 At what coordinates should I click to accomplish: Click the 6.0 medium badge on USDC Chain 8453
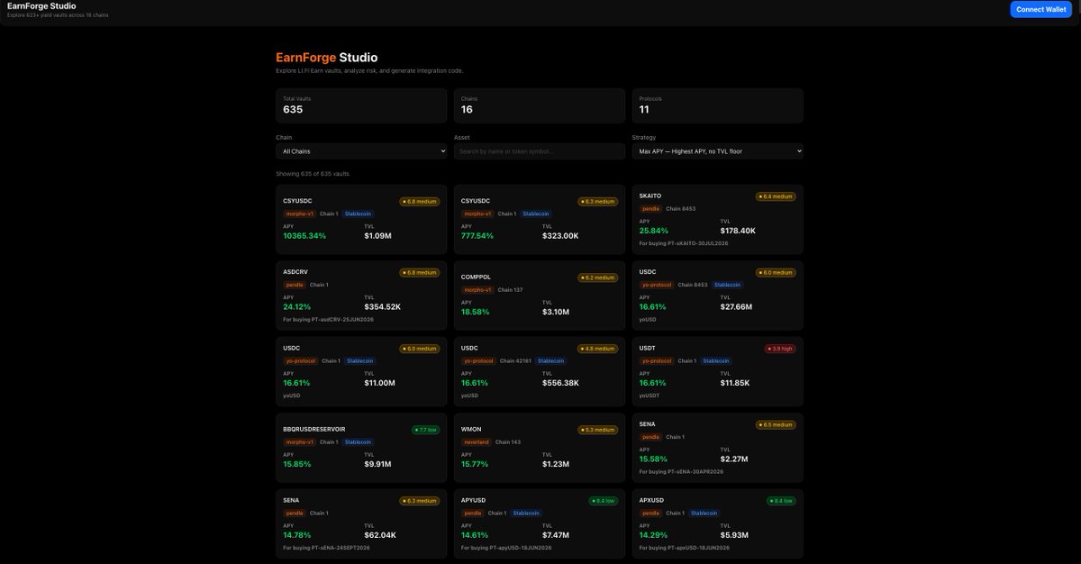pyautogui.click(x=776, y=272)
